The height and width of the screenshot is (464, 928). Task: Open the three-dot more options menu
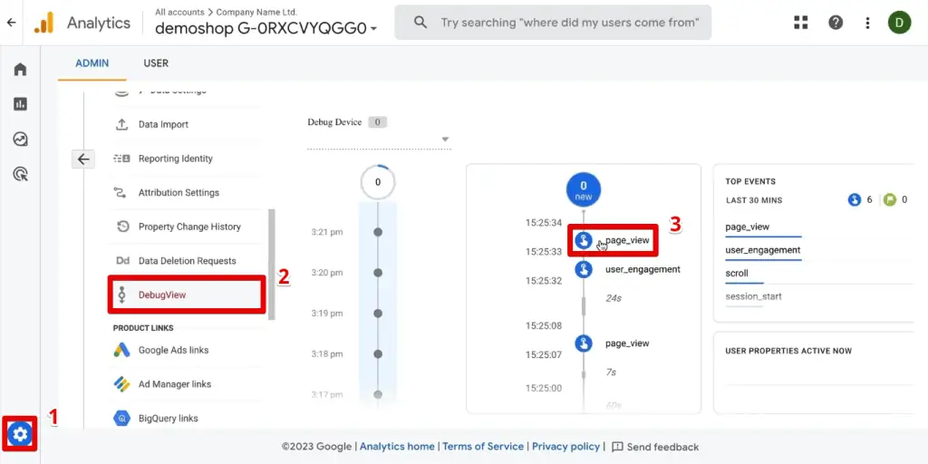[867, 23]
